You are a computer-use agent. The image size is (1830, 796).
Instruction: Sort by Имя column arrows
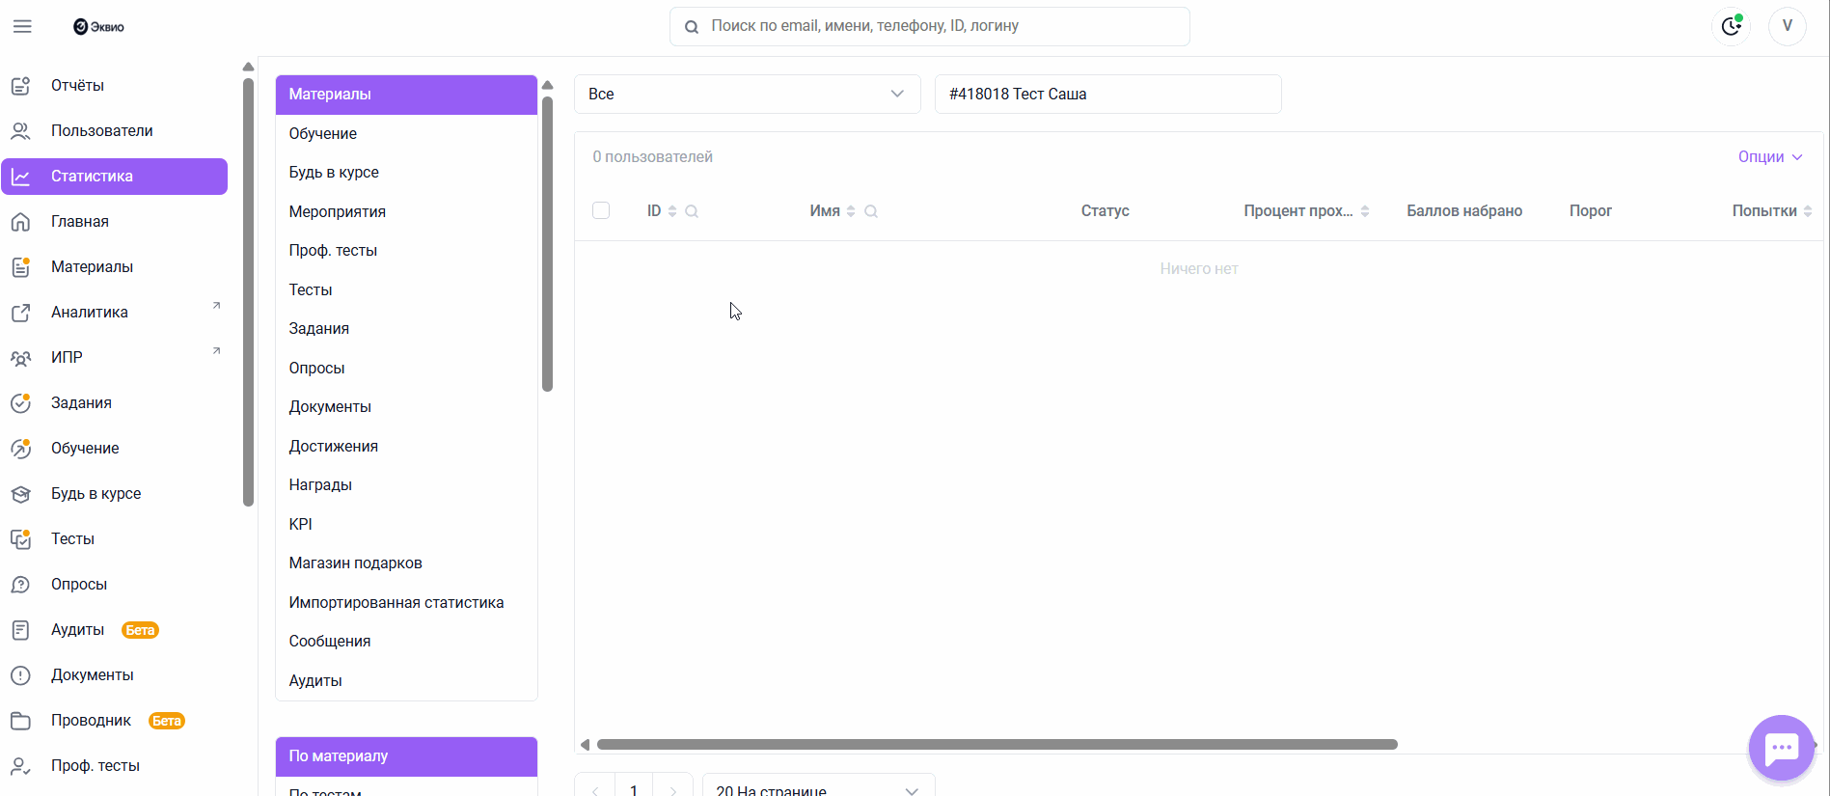point(851,211)
